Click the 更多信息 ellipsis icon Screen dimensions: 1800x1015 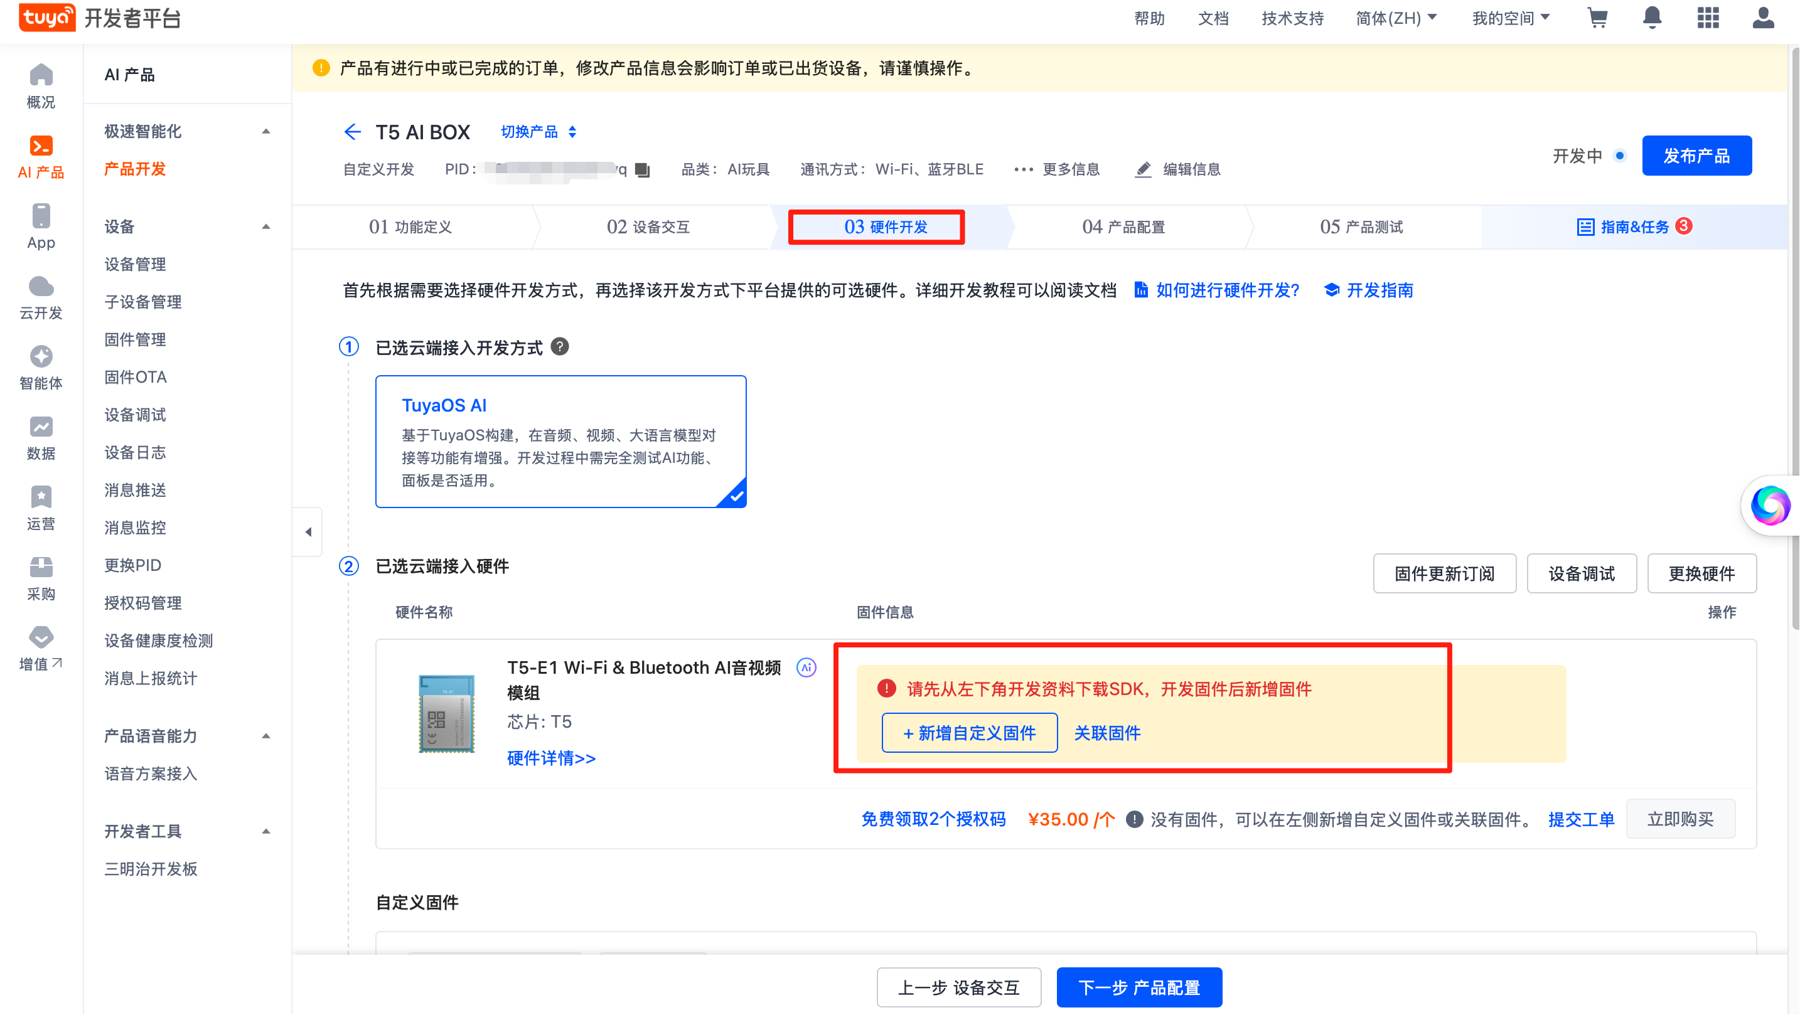point(1024,169)
